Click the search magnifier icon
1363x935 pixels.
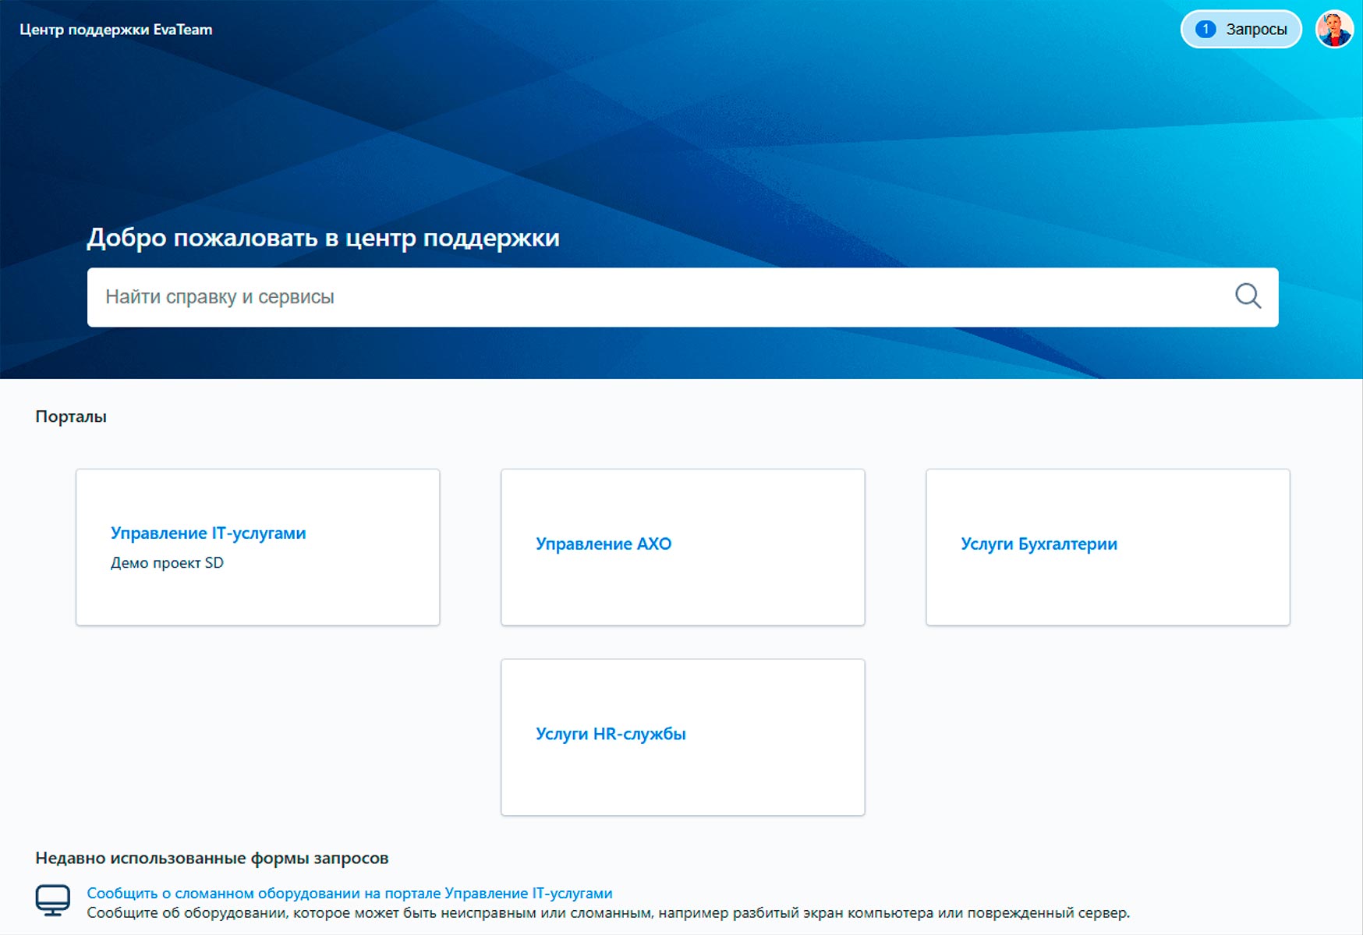(x=1248, y=296)
